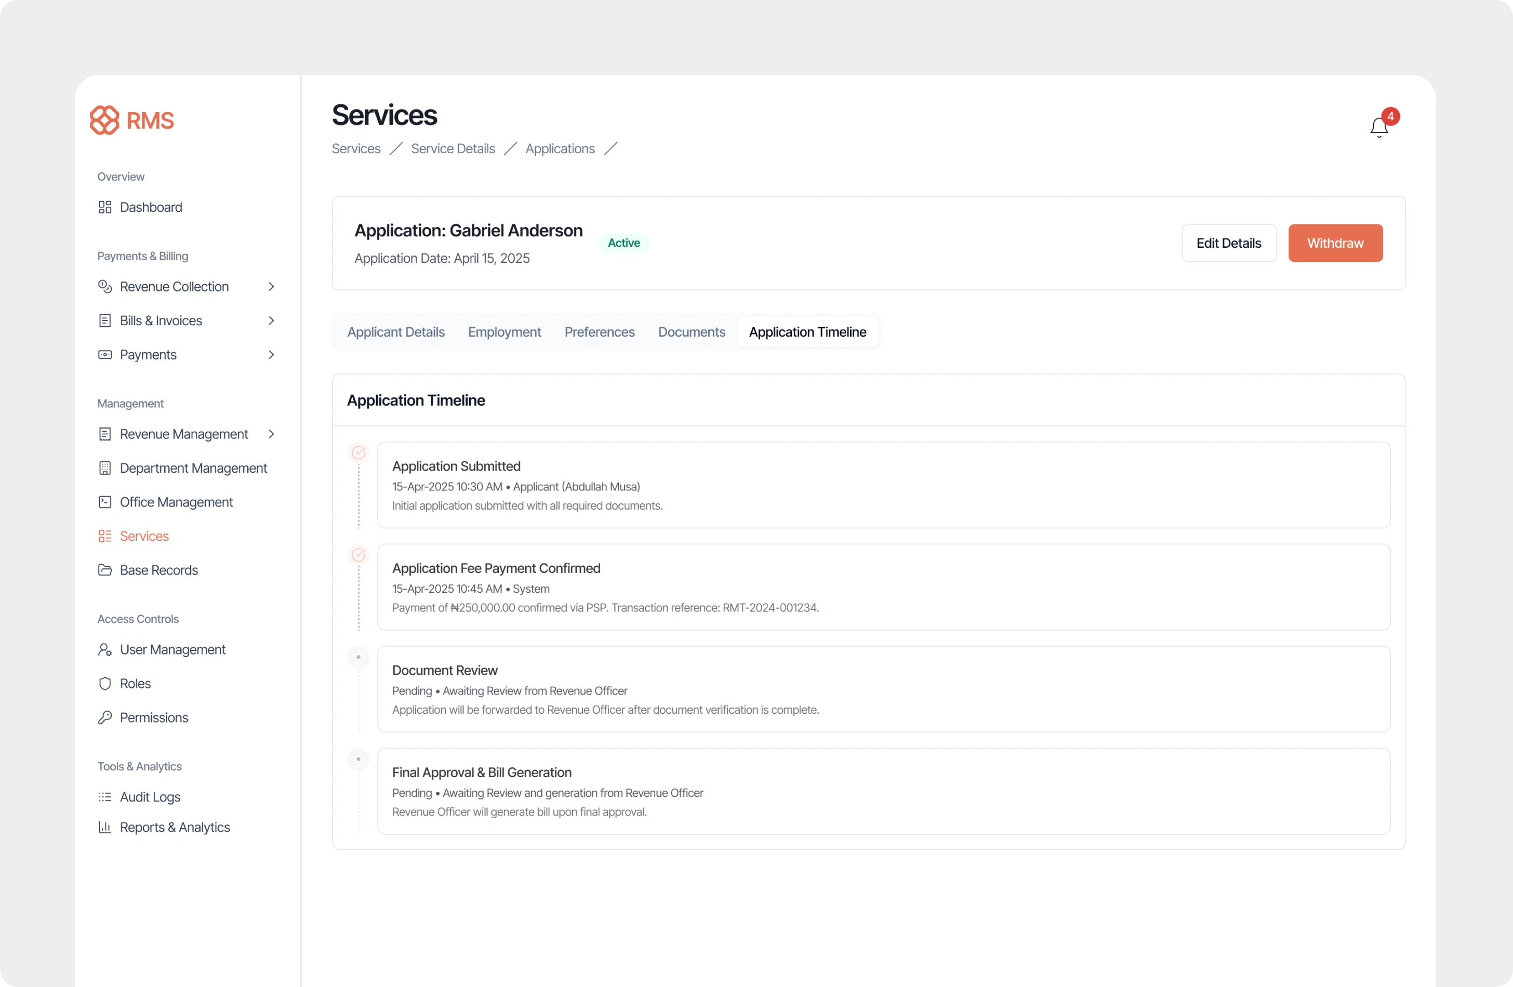This screenshot has height=987, width=1513.
Task: Open Dashboard via its grid icon
Action: pyautogui.click(x=105, y=207)
